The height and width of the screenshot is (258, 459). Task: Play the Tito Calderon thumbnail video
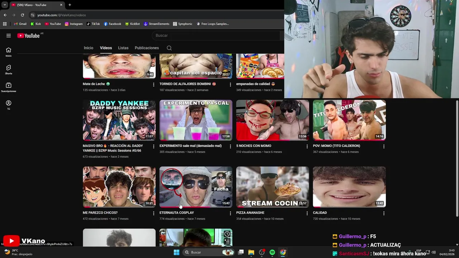pyautogui.click(x=349, y=120)
